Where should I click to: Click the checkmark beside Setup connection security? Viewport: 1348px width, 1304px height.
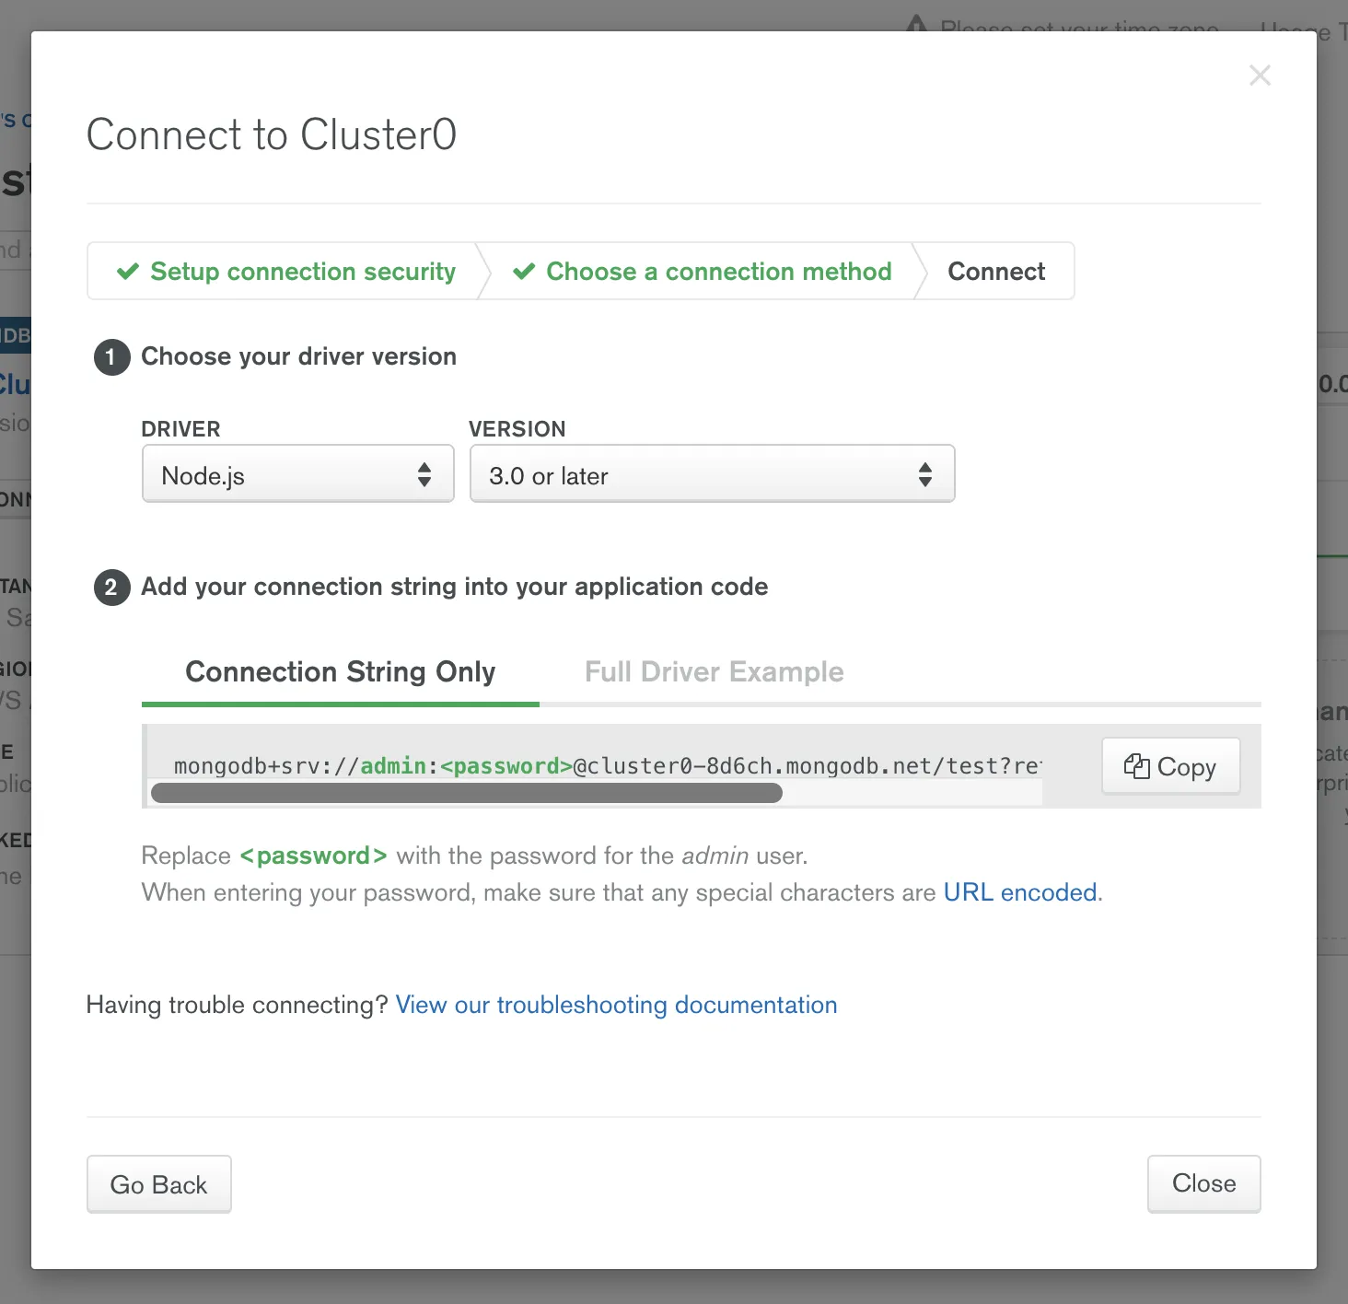(128, 271)
